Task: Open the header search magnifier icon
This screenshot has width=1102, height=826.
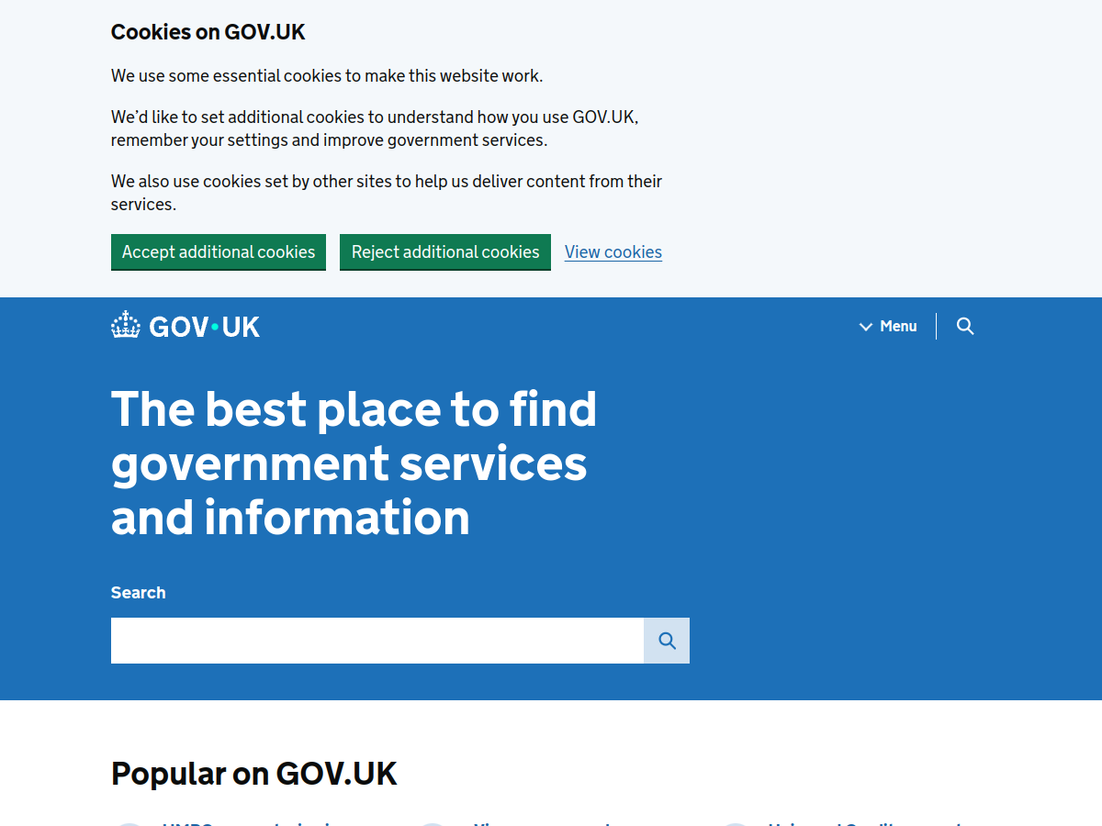Action: click(965, 326)
